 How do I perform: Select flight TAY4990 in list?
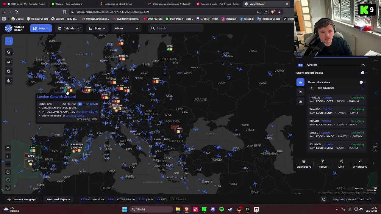(x=336, y=111)
